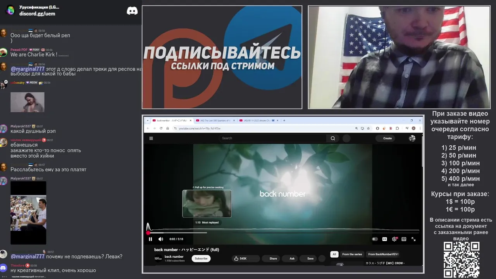
Task: Close the '08 11 2025 stream' tab
Action: pos(277,121)
